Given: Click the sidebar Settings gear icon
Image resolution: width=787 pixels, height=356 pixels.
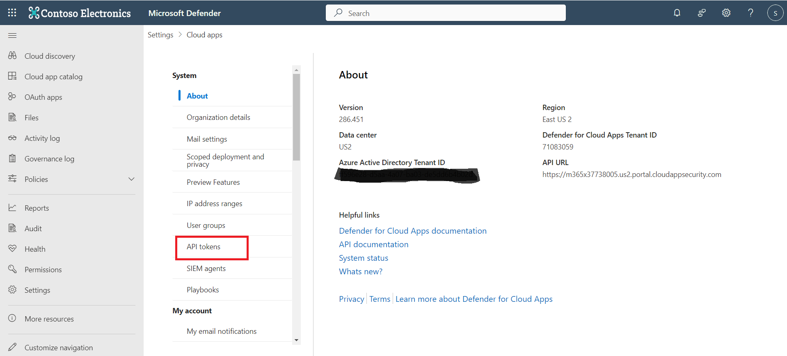Looking at the screenshot, I should coord(12,289).
